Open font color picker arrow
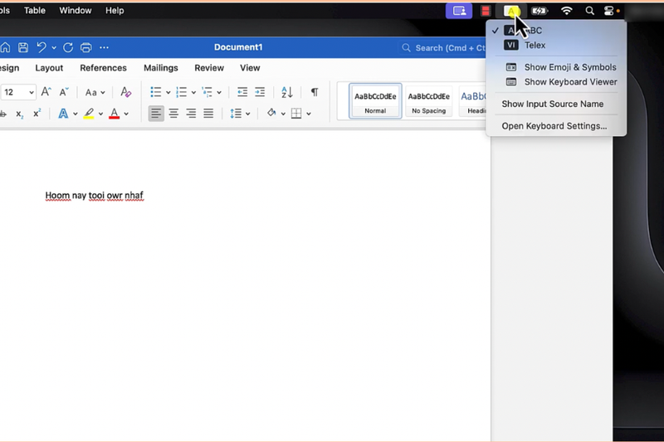Screen dimensions: 664x442 point(126,114)
